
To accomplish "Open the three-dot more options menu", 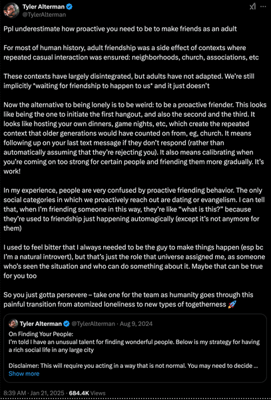I will [x=263, y=7].
